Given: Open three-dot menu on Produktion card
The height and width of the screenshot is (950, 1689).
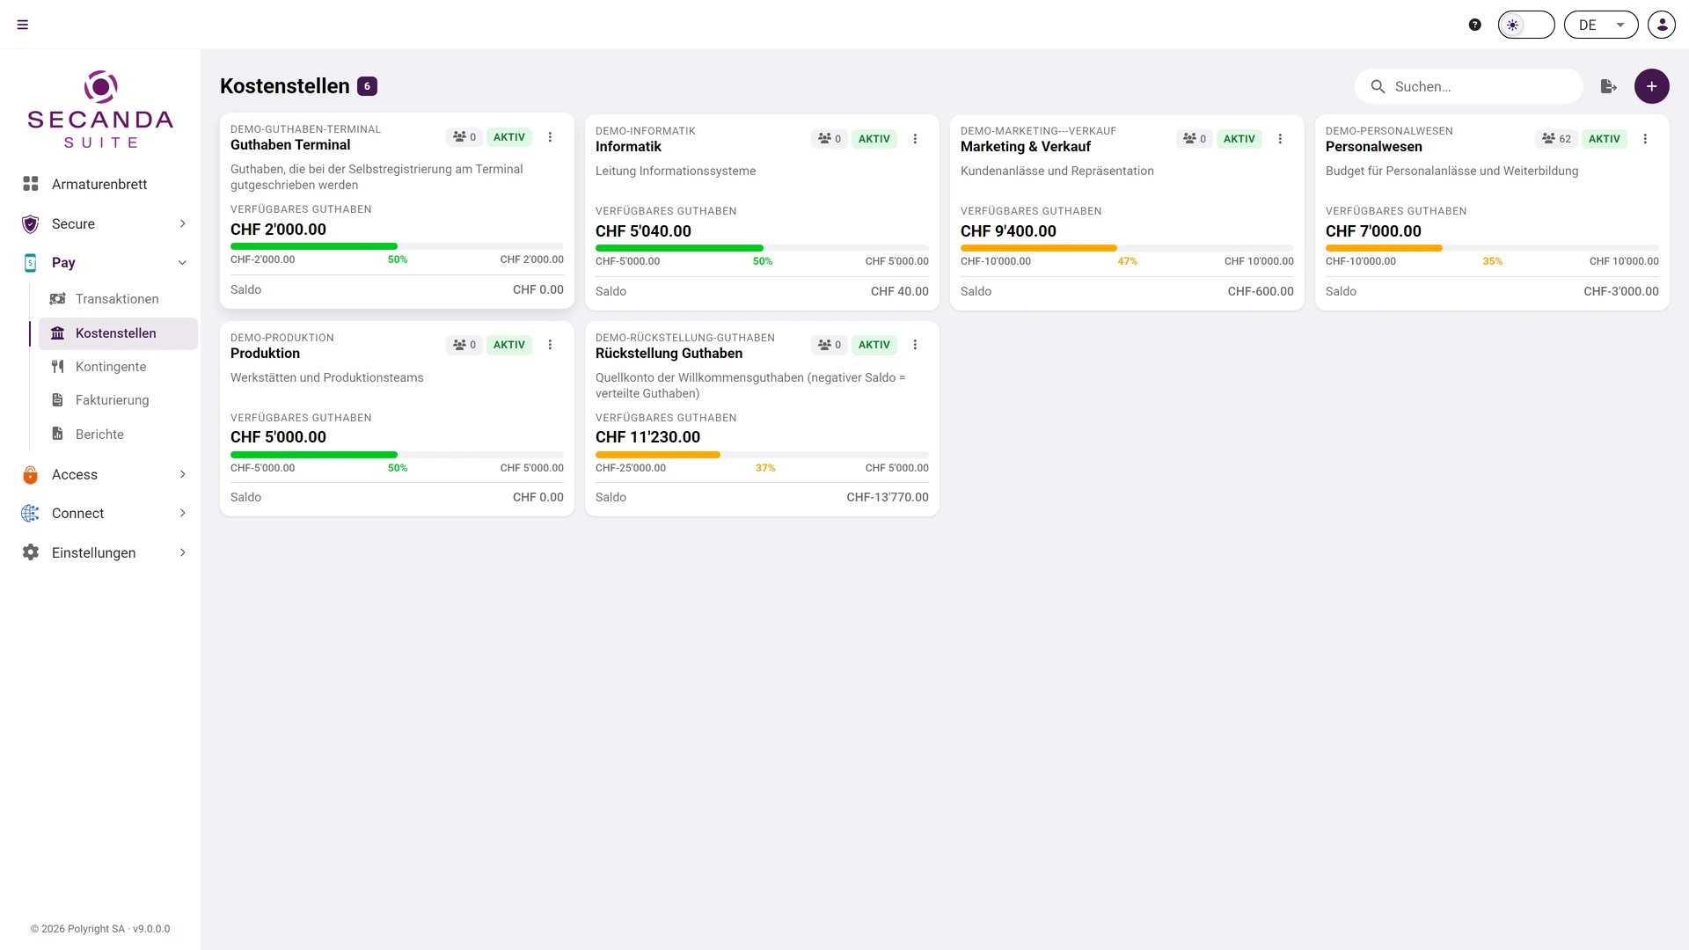Looking at the screenshot, I should [550, 345].
